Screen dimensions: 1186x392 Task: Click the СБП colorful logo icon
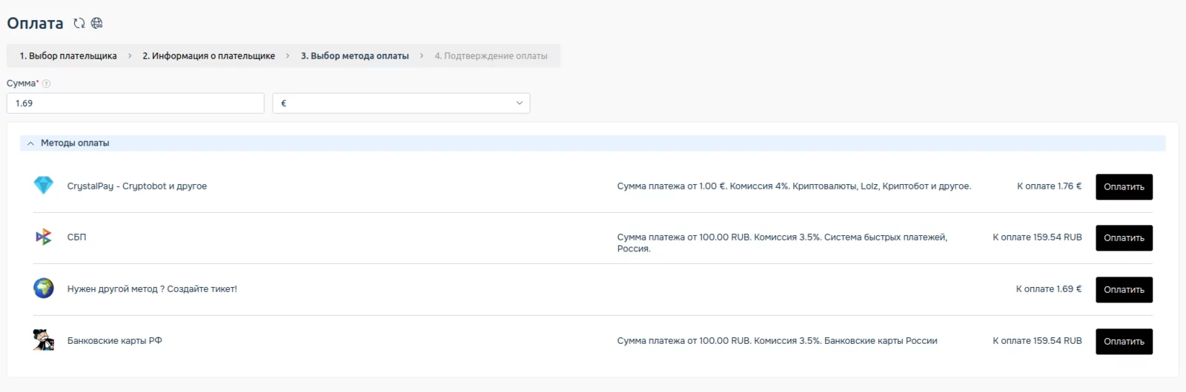point(44,237)
